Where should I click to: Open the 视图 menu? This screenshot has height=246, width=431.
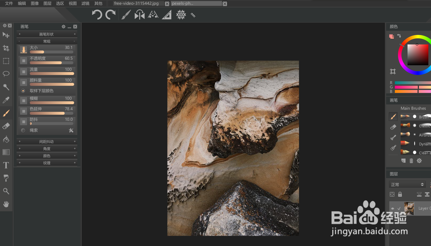pos(73,3)
